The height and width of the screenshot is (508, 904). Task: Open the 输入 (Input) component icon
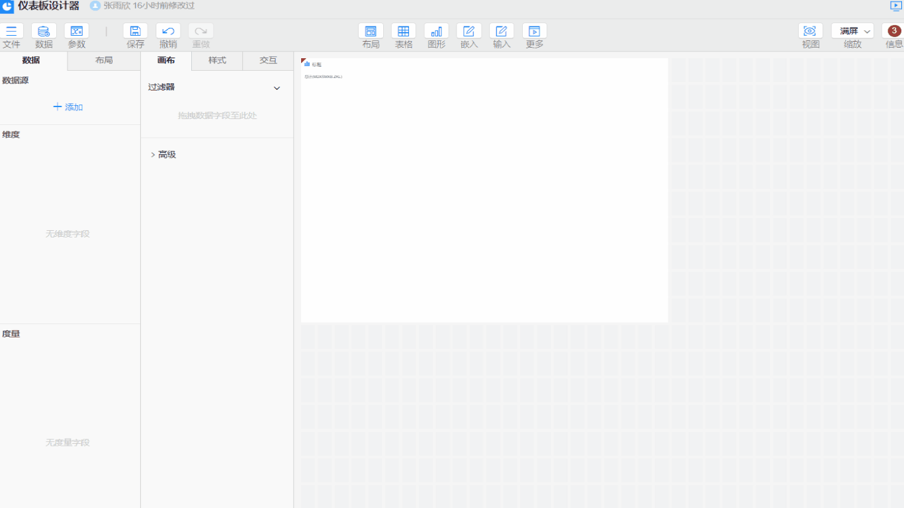coord(502,31)
